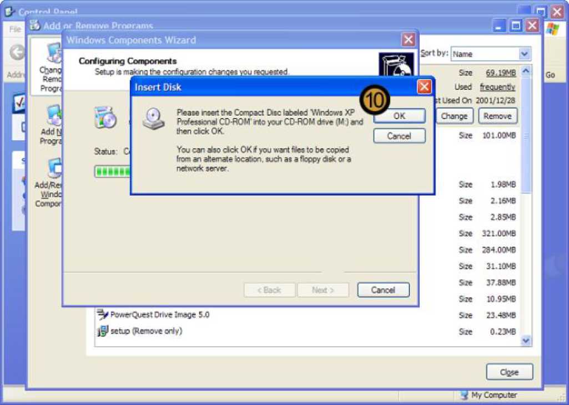Screen dimensions: 569x405
Task: Click the Back button in the wizard
Action: 270,290
